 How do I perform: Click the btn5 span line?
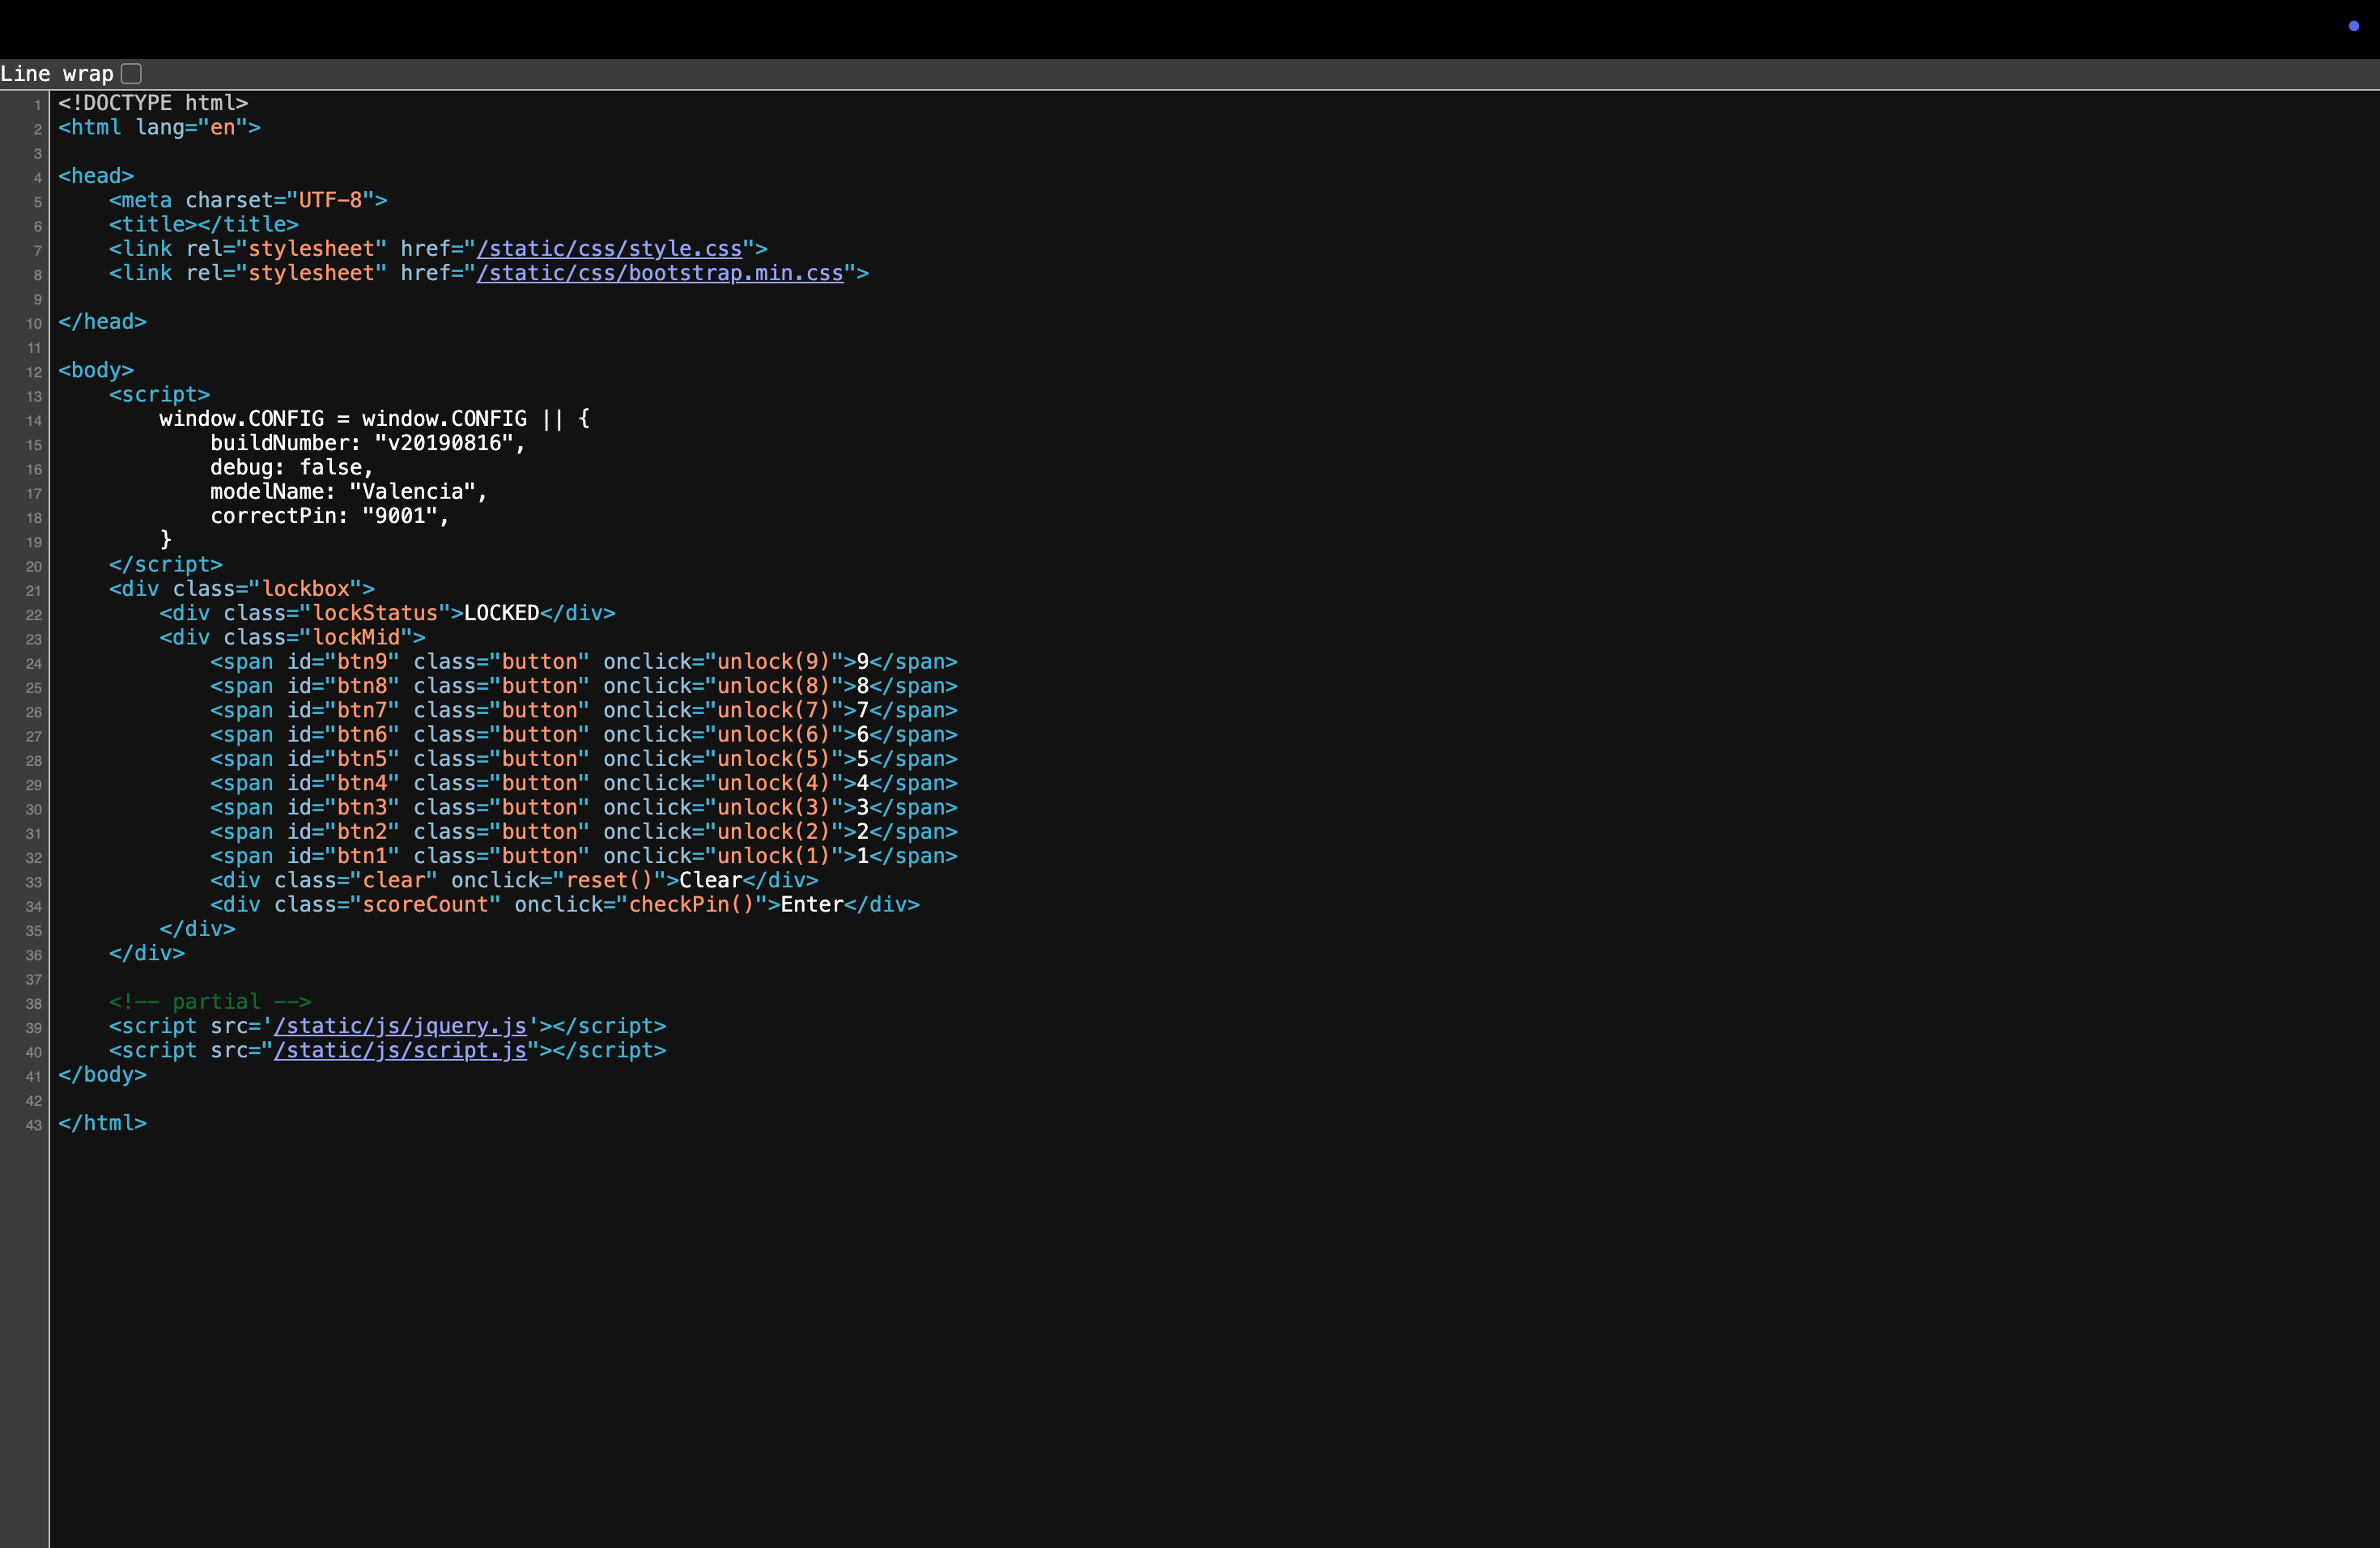tap(584, 759)
